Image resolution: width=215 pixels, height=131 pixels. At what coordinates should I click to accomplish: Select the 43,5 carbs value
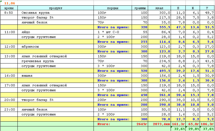[x=207, y=61]
